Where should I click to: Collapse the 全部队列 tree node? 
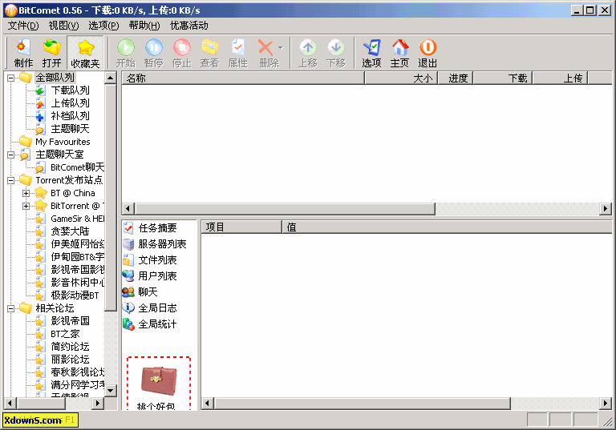click(10, 78)
